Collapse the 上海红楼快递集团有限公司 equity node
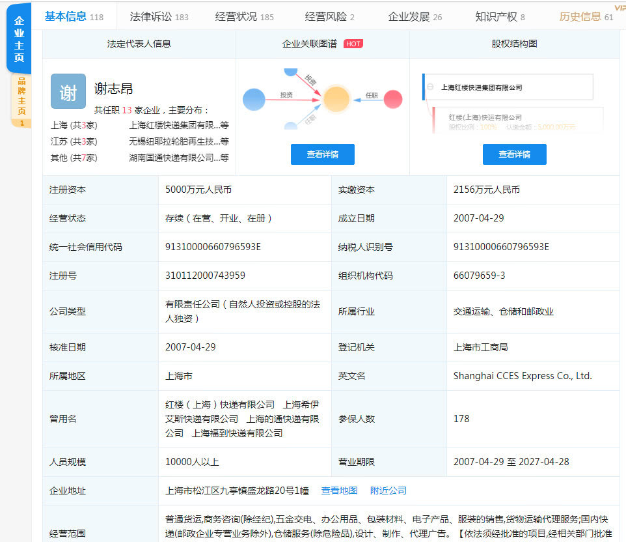 click(x=430, y=87)
